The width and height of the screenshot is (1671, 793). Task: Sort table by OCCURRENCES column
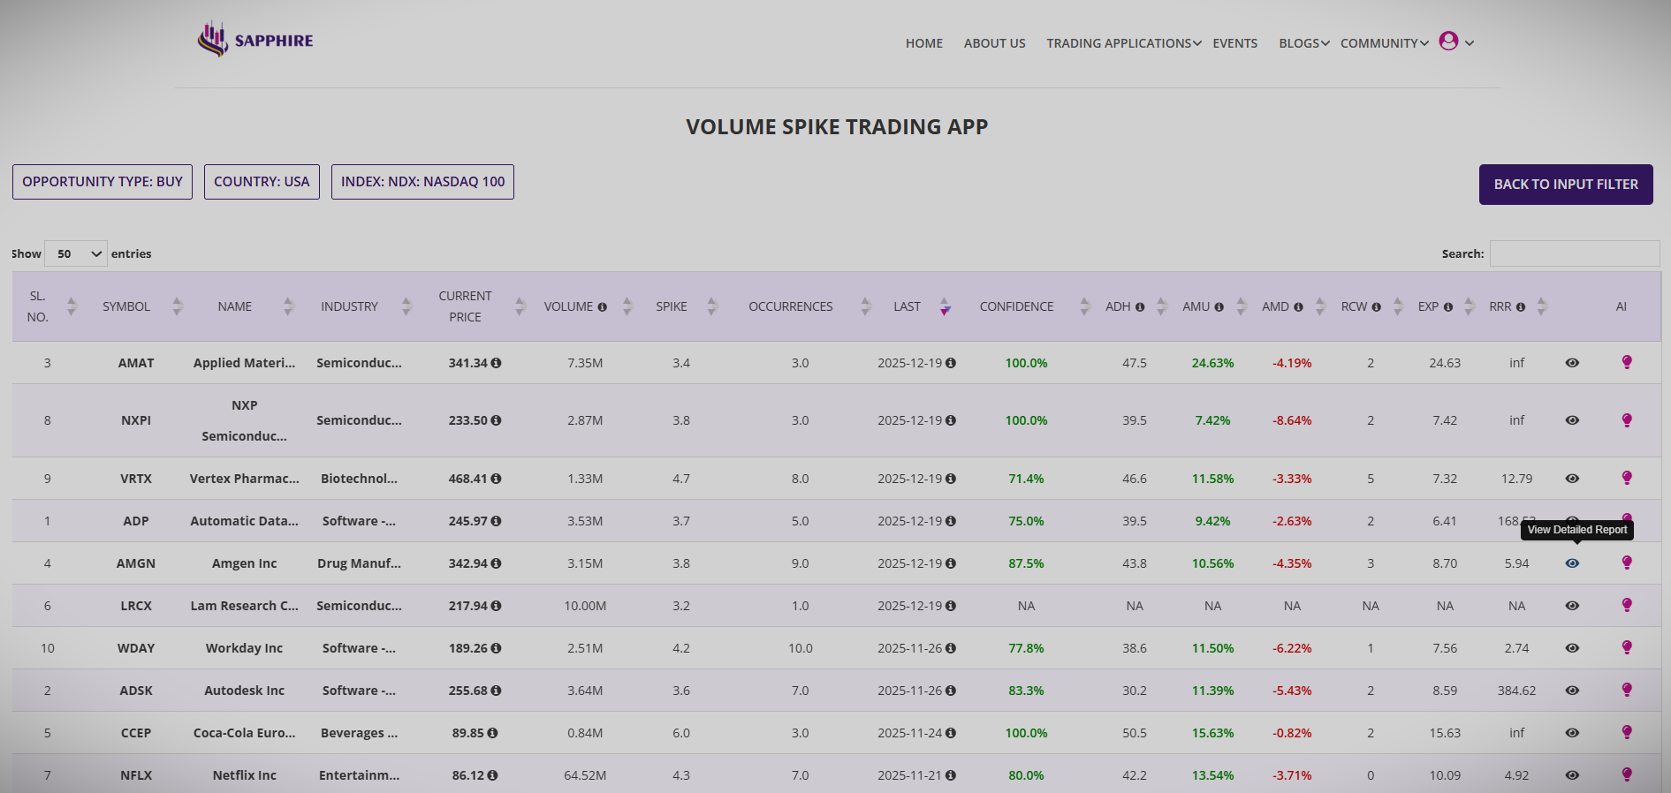coord(866,306)
